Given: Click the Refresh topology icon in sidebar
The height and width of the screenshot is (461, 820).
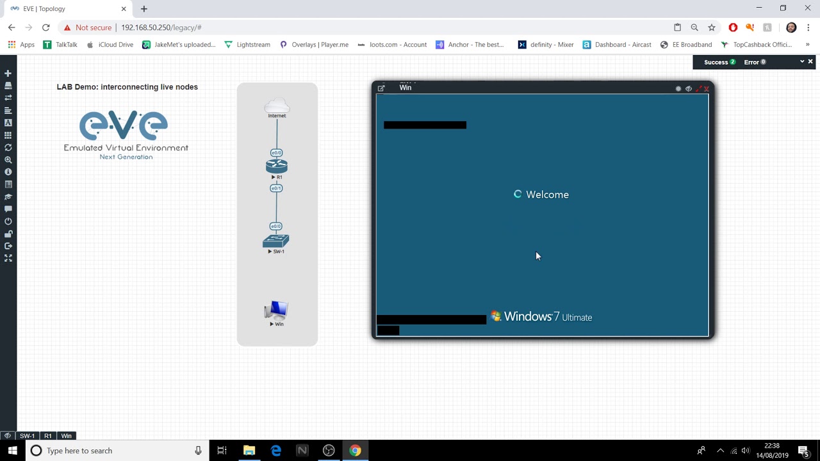Looking at the screenshot, I should coord(8,147).
